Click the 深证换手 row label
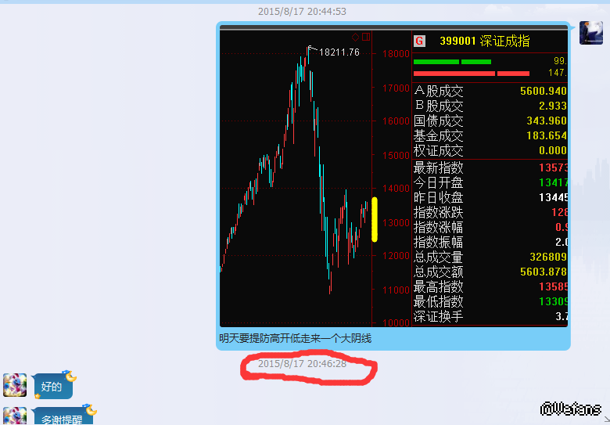The height and width of the screenshot is (425, 610). [x=439, y=316]
